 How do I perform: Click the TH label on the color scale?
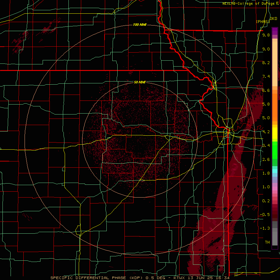tap(267, 242)
